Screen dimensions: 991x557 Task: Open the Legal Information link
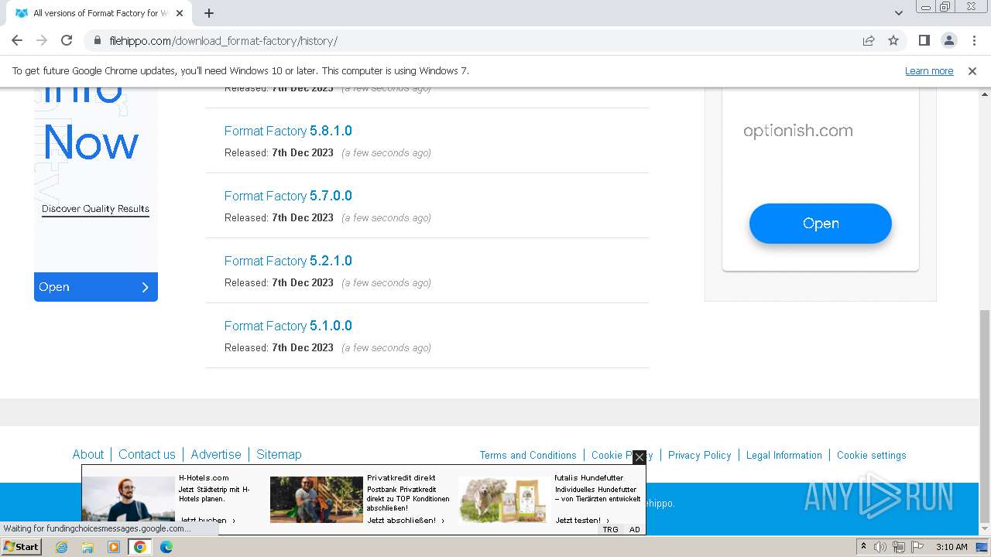tap(784, 456)
